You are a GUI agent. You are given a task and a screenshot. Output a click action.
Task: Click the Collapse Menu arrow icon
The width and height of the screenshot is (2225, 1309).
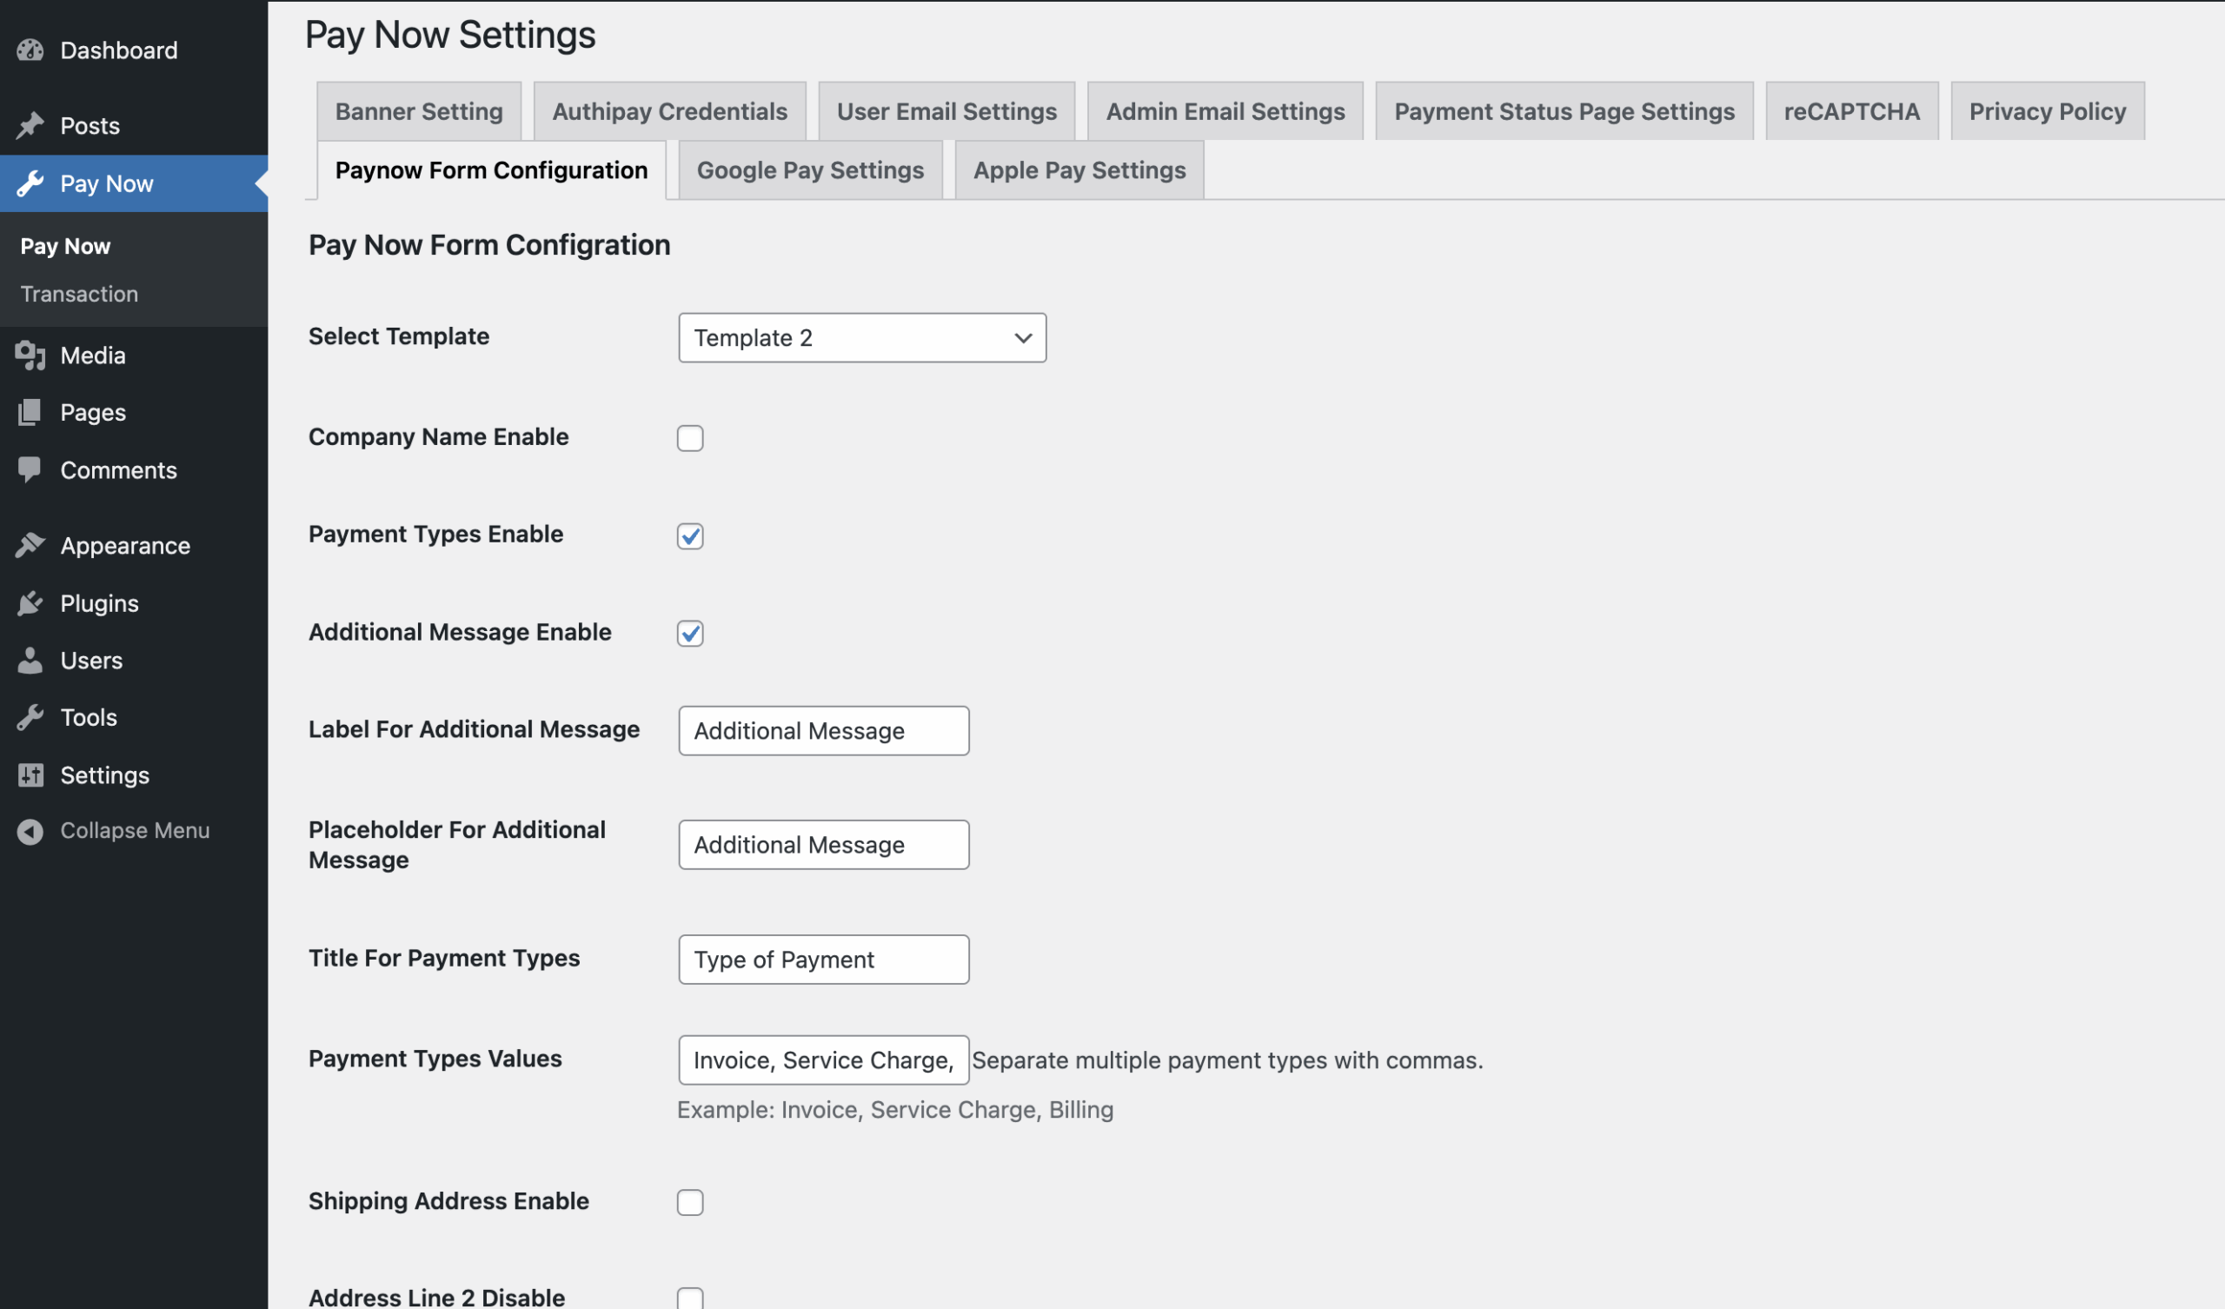(x=30, y=831)
